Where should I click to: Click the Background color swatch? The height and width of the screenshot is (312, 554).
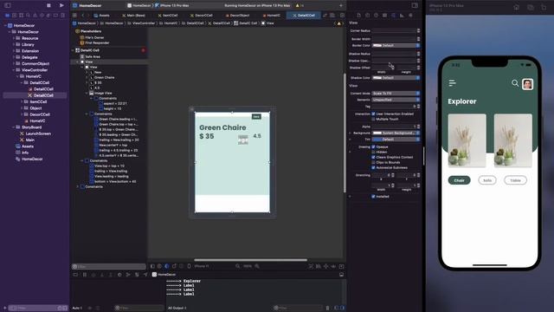[377, 133]
